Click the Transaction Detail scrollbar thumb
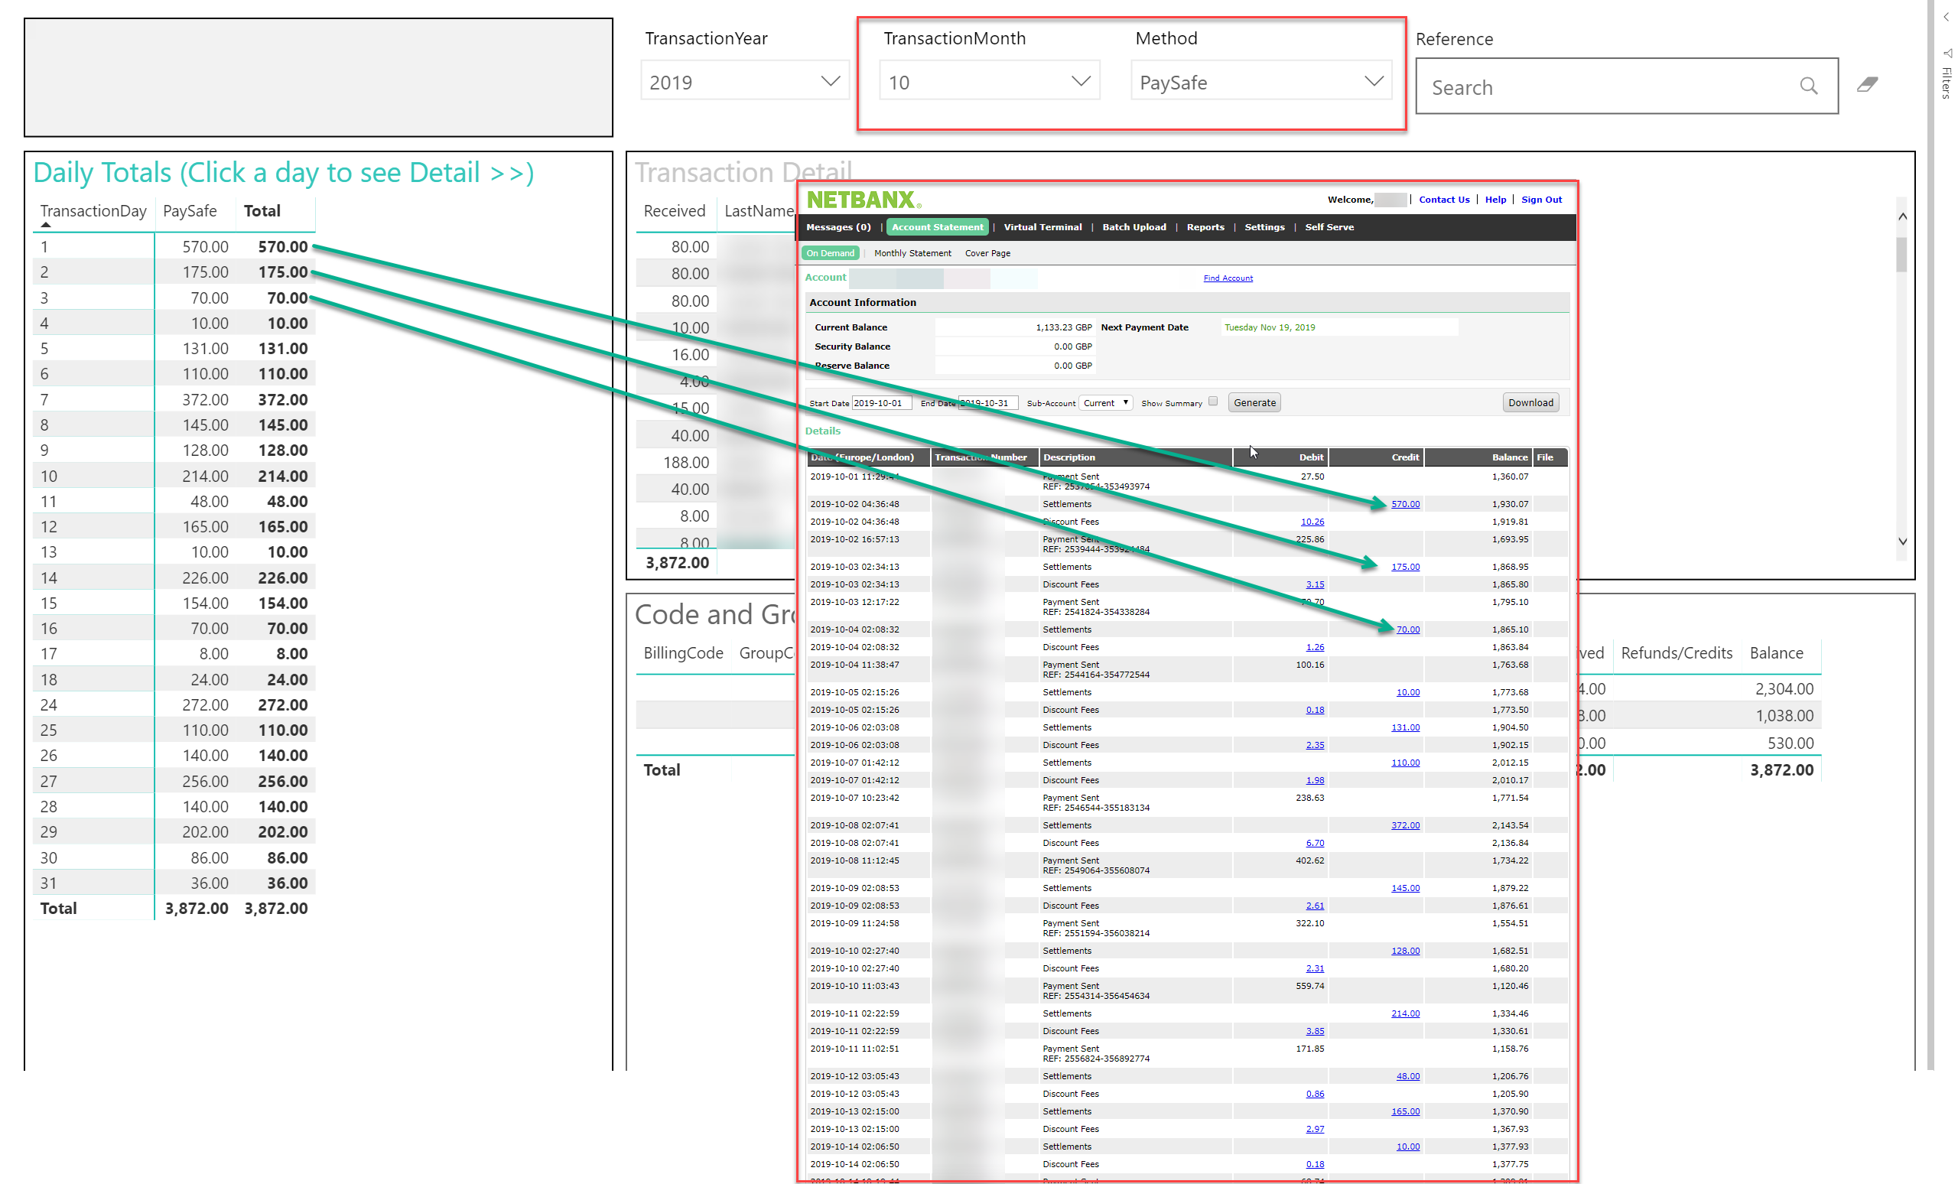The image size is (1958, 1184). [1901, 255]
